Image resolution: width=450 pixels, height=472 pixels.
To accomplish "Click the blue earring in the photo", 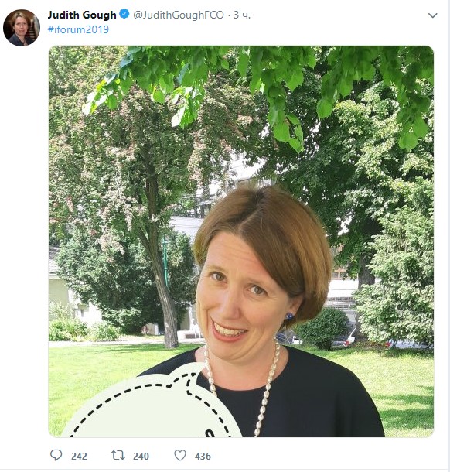I will point(290,316).
